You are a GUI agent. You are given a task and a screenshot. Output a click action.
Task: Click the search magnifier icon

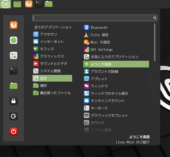[x=155, y=18]
